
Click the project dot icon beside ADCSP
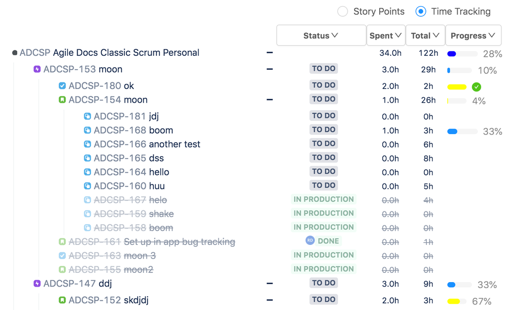(x=14, y=52)
